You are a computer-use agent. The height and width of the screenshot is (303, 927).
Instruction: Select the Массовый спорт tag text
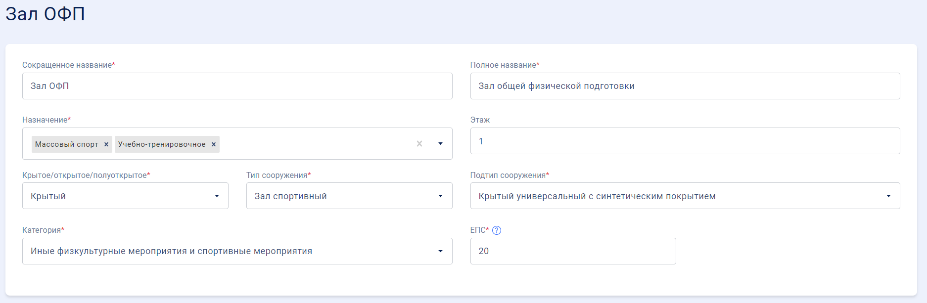pos(67,144)
